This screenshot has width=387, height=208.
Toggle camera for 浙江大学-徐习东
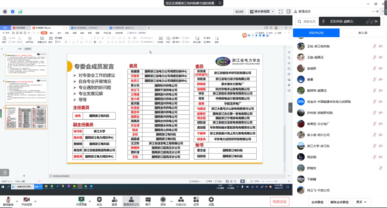click(x=381, y=146)
